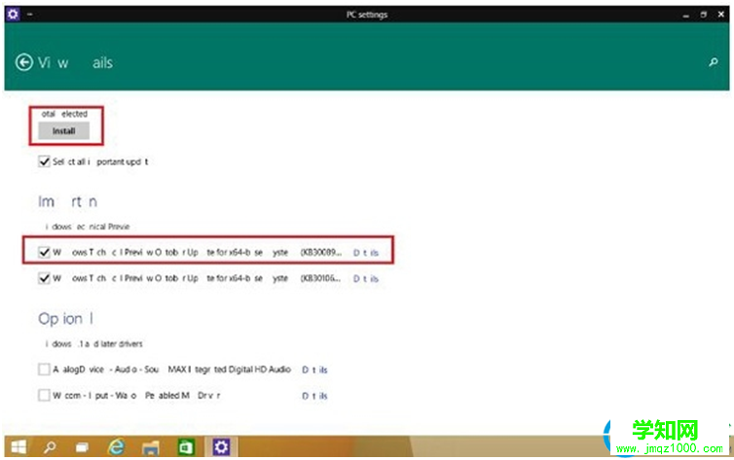Click the KB30106 update name text
The width and height of the screenshot is (734, 460).
pyautogui.click(x=197, y=278)
